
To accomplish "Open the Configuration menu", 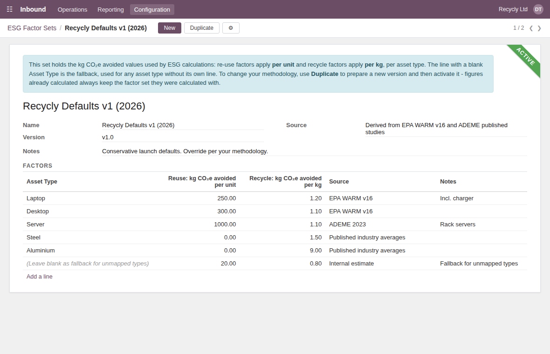I will pyautogui.click(x=152, y=9).
